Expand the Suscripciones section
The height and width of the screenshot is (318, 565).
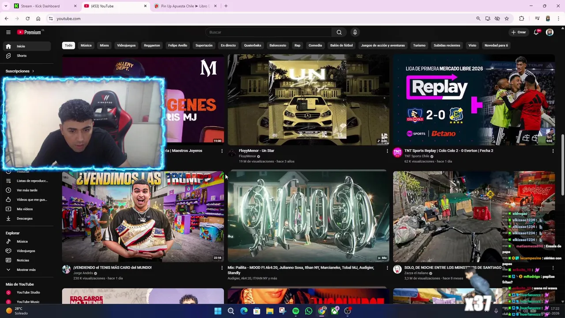pos(20,71)
